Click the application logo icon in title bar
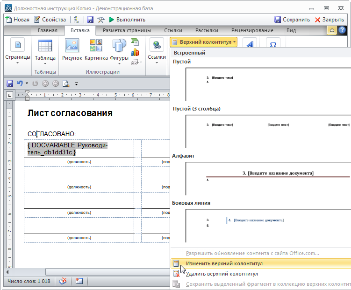The width and height of the screenshot is (351, 290). point(8,8)
